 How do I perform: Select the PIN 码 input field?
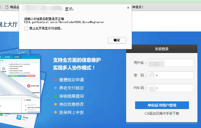[x=170, y=88]
